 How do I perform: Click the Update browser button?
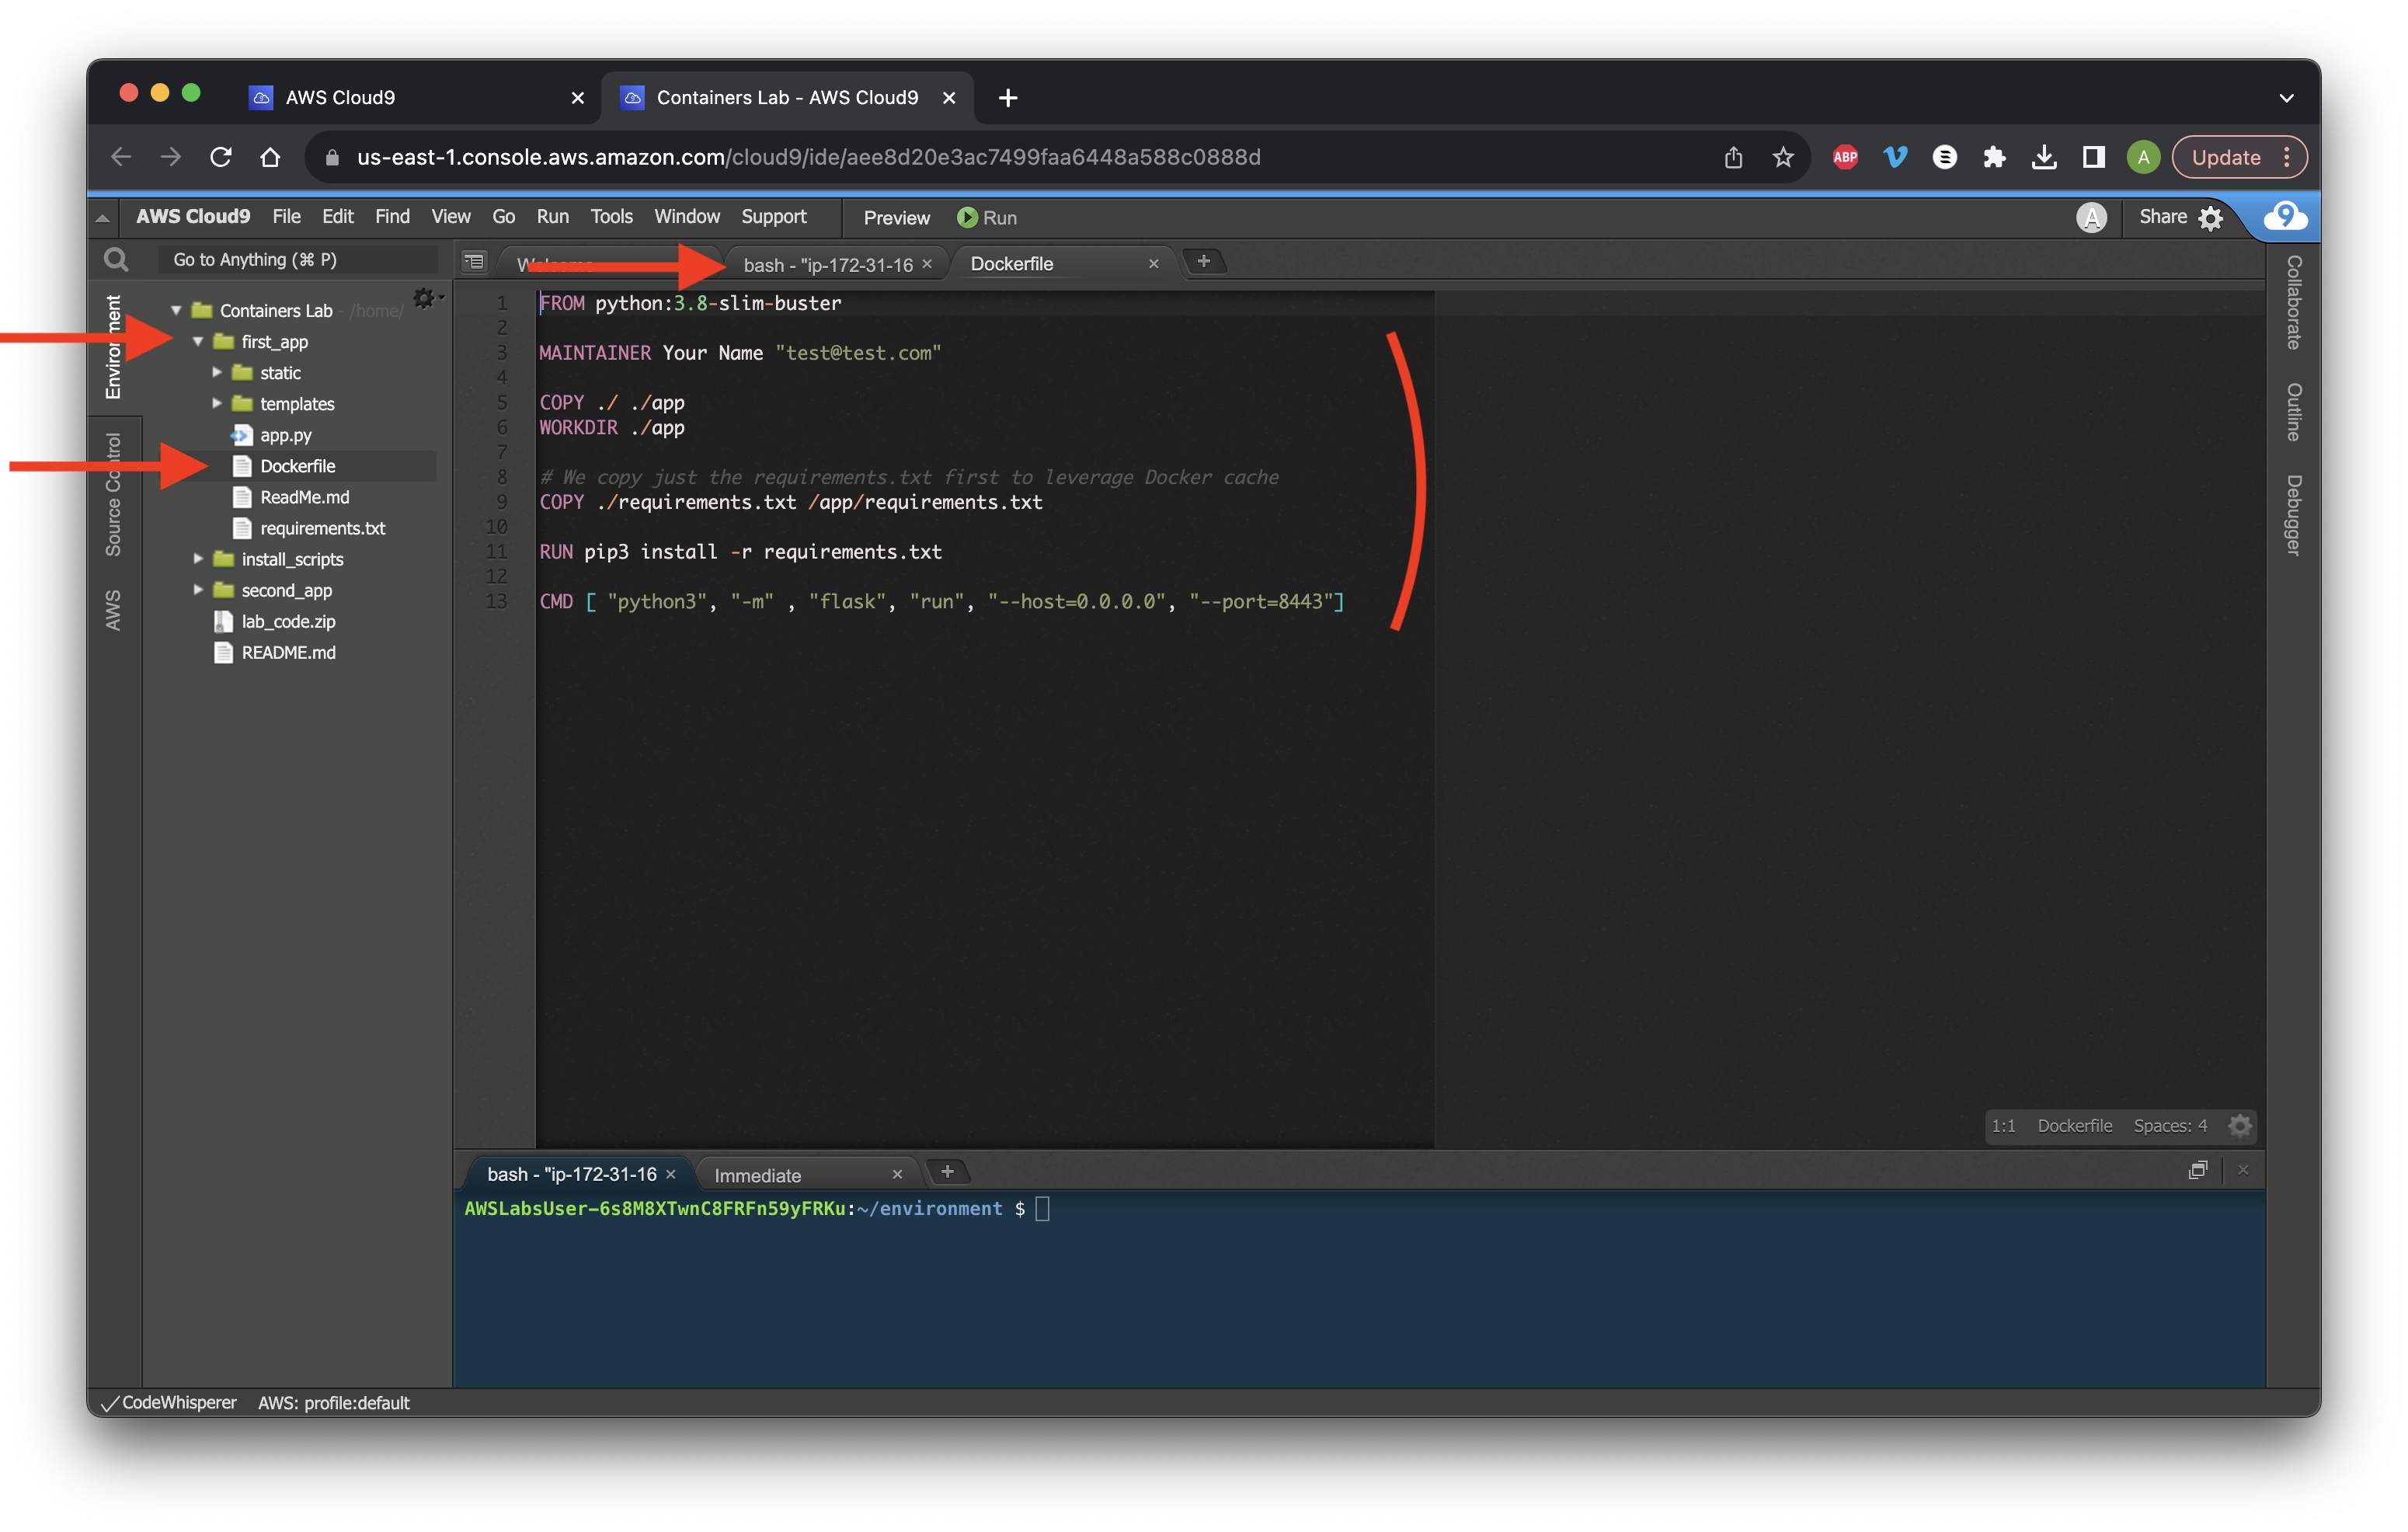pyautogui.click(x=2239, y=157)
